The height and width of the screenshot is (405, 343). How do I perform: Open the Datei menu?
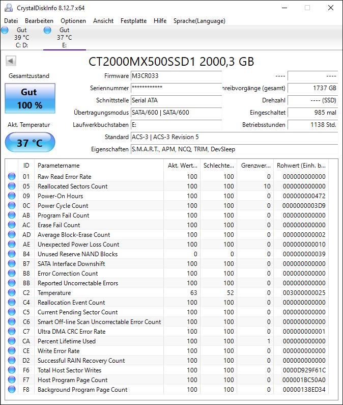tap(11, 21)
